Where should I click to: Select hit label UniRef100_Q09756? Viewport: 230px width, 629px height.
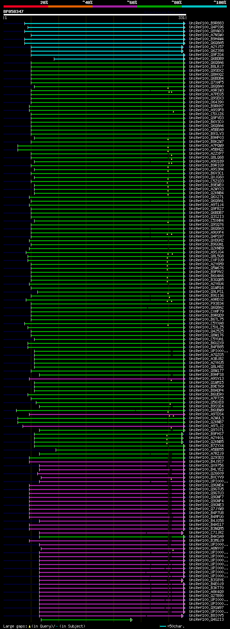click(x=206, y=466)
